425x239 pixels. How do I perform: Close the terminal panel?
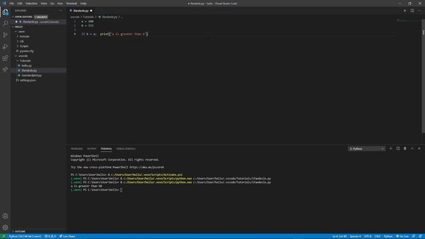point(419,149)
